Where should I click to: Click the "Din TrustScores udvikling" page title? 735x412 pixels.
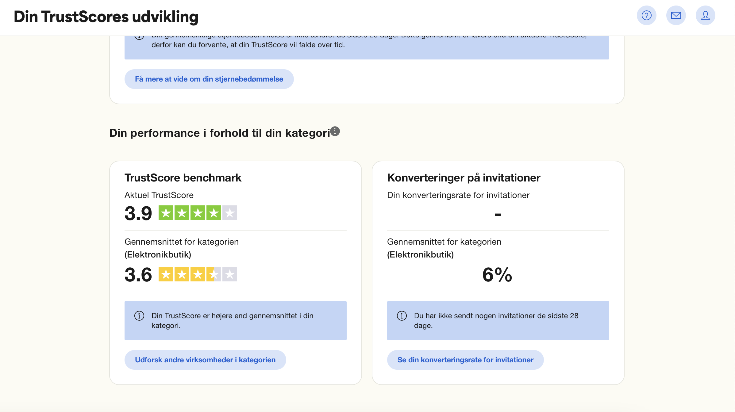coord(106,17)
